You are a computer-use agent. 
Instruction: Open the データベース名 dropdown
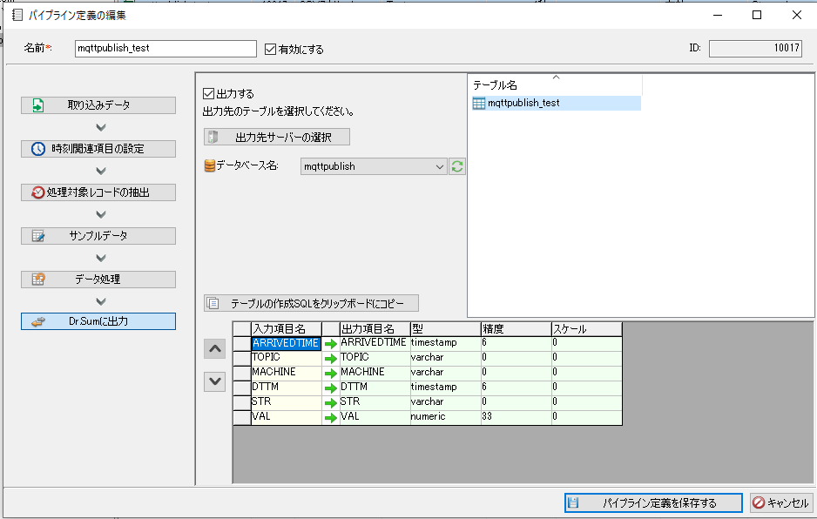374,166
